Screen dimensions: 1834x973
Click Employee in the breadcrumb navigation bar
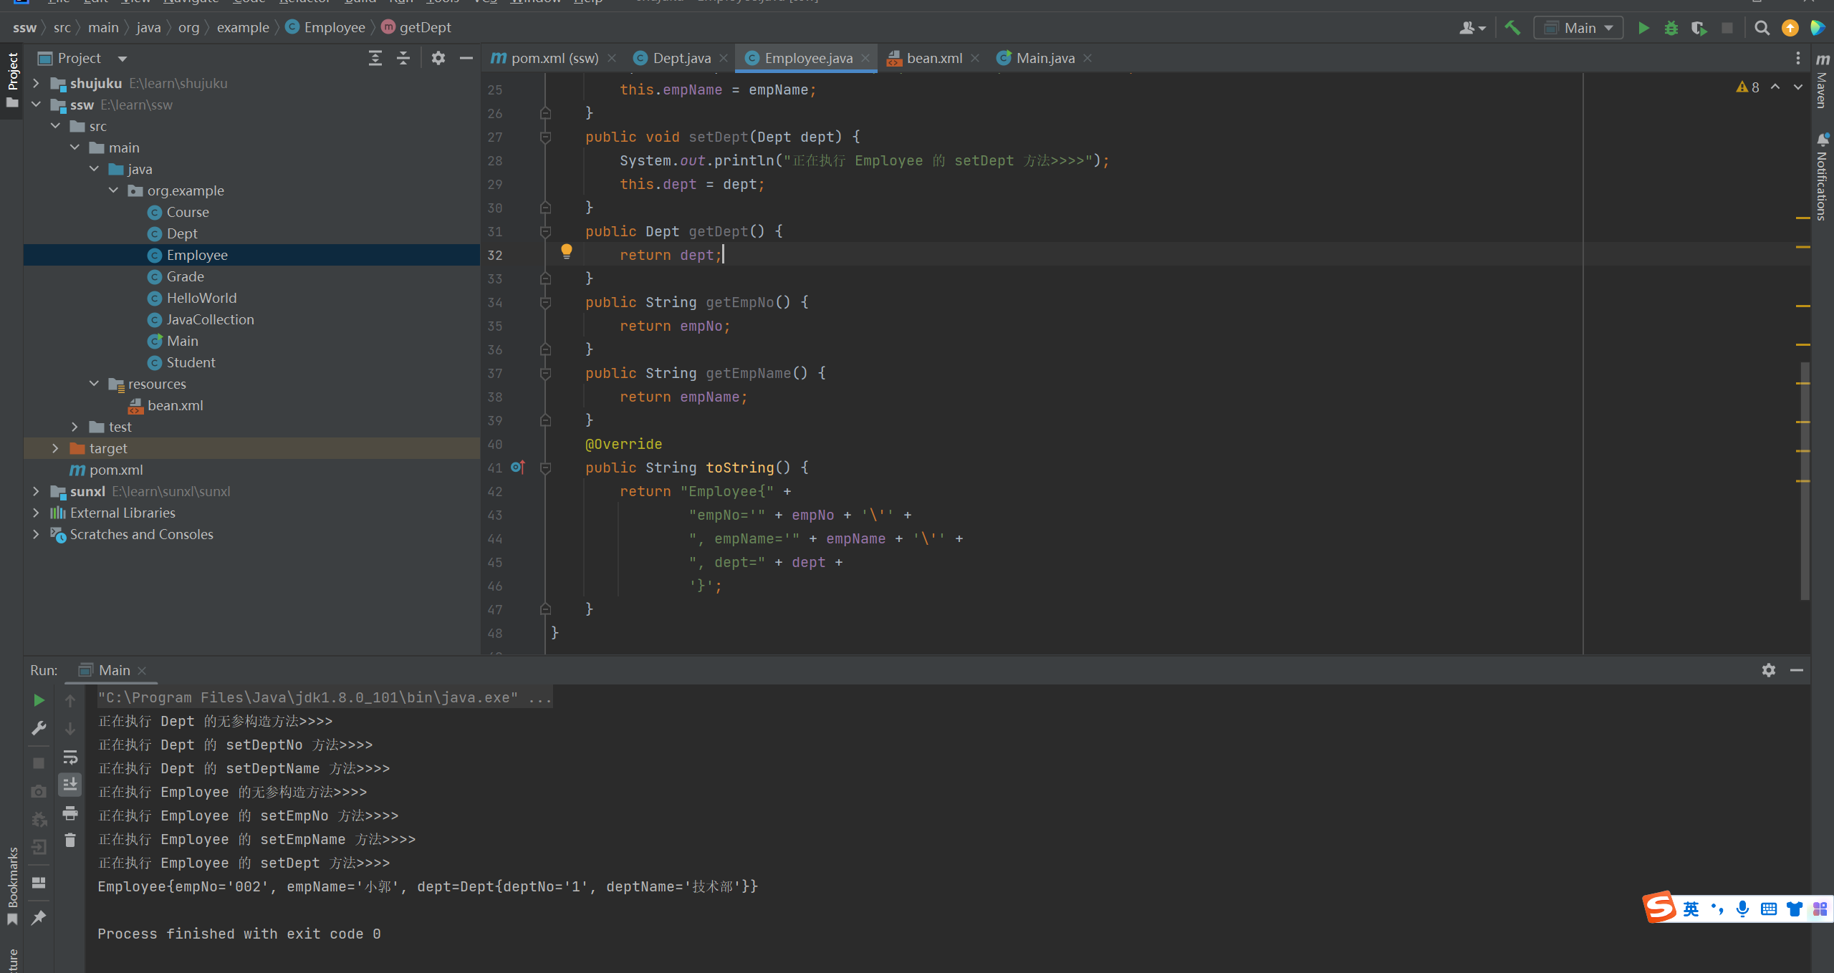point(334,27)
